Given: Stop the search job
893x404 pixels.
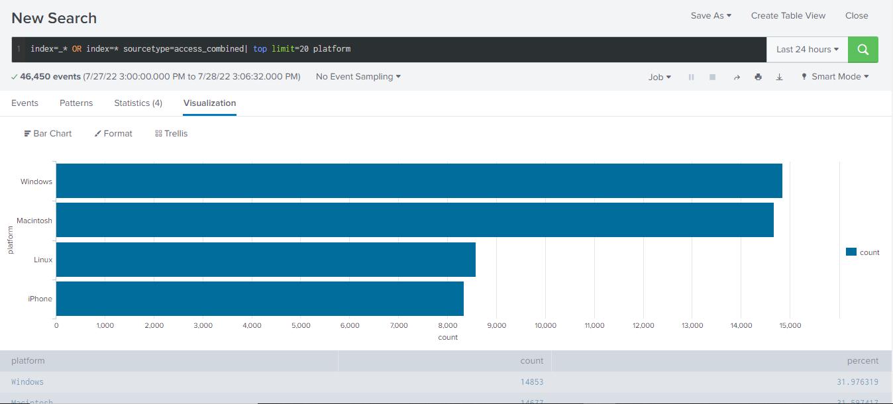Looking at the screenshot, I should (712, 77).
